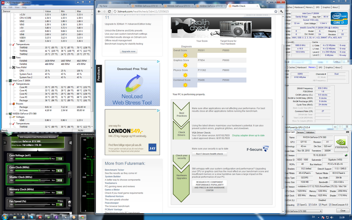Open the View menu in Hardware Monitor
This screenshot has height=220, width=352.
tap(17, 7)
